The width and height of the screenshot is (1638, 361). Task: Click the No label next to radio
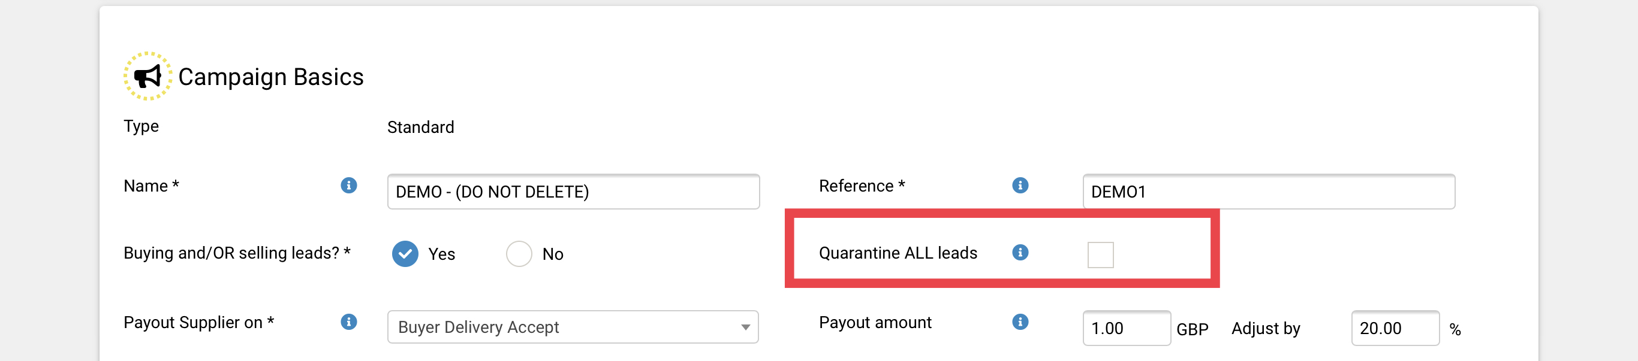pos(553,254)
